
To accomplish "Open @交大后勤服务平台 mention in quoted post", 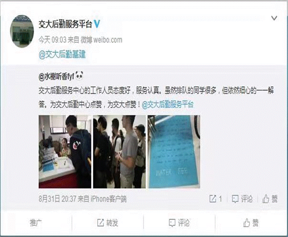I will point(167,104).
